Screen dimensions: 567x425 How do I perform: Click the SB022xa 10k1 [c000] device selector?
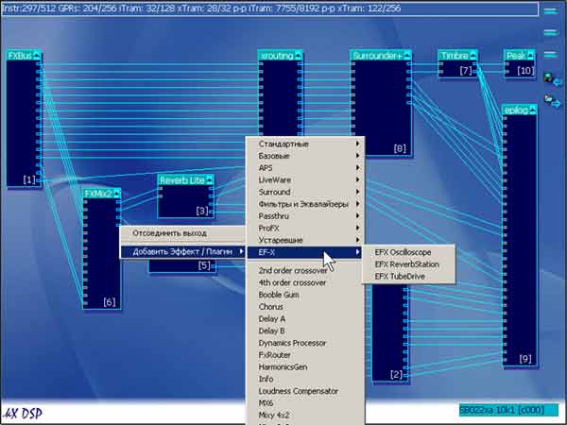[x=508, y=410]
